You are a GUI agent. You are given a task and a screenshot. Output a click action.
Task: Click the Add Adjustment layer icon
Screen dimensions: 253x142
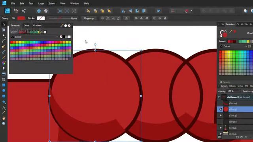(x=242, y=137)
